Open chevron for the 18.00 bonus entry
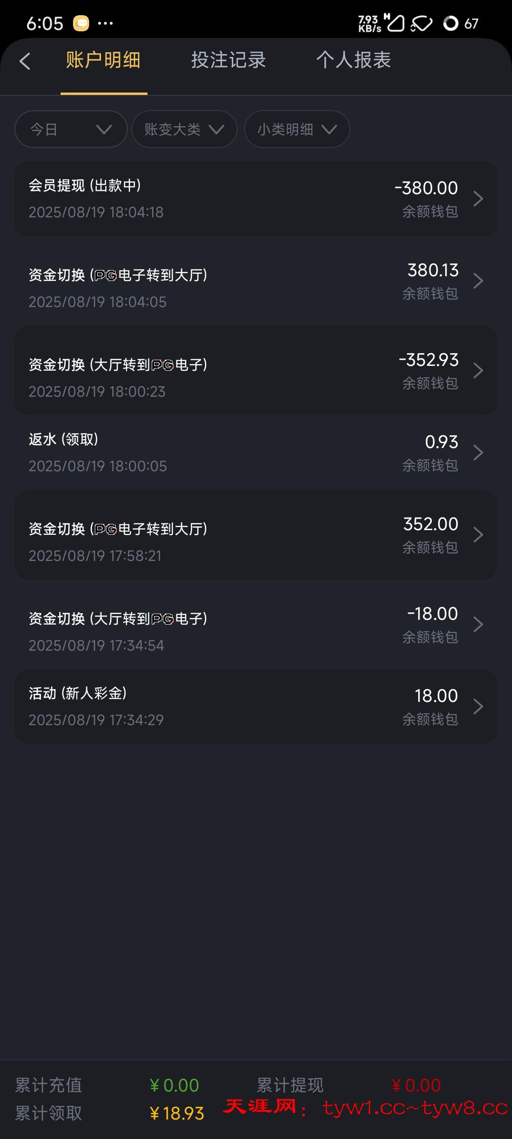Screen dimensions: 512x1139 click(478, 707)
